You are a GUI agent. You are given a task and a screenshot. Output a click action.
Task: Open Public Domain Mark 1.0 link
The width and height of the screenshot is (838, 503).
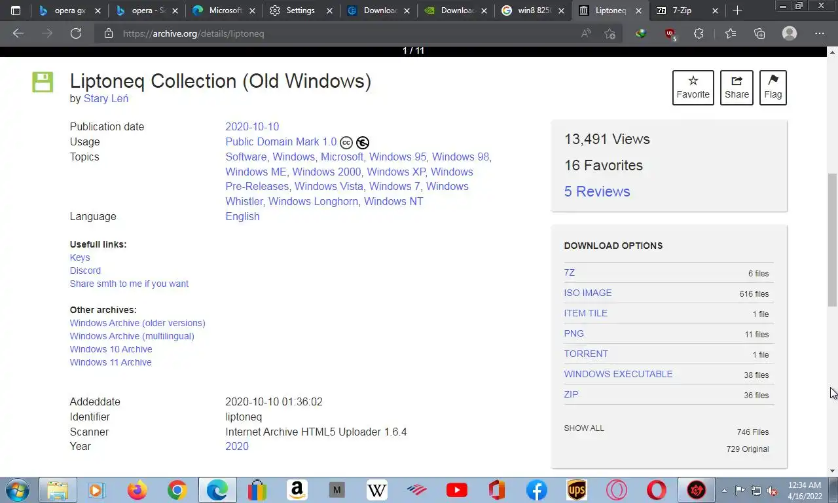pyautogui.click(x=281, y=141)
